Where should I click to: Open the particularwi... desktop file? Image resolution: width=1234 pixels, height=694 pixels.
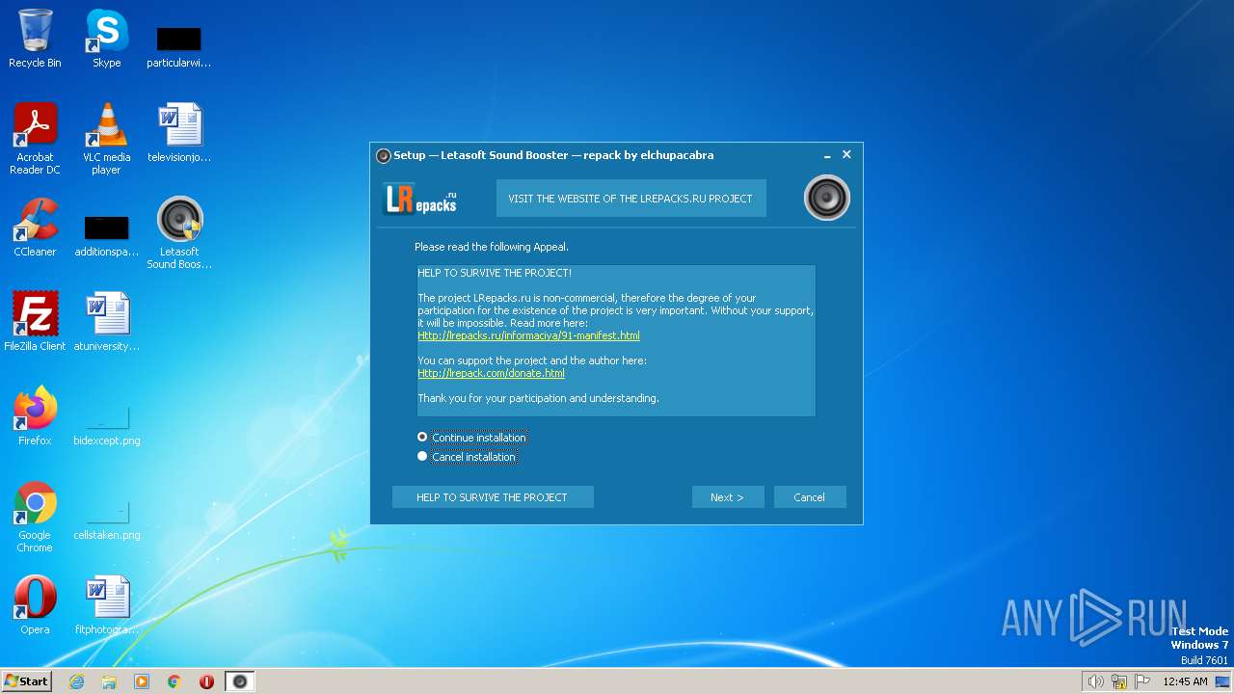178,45
